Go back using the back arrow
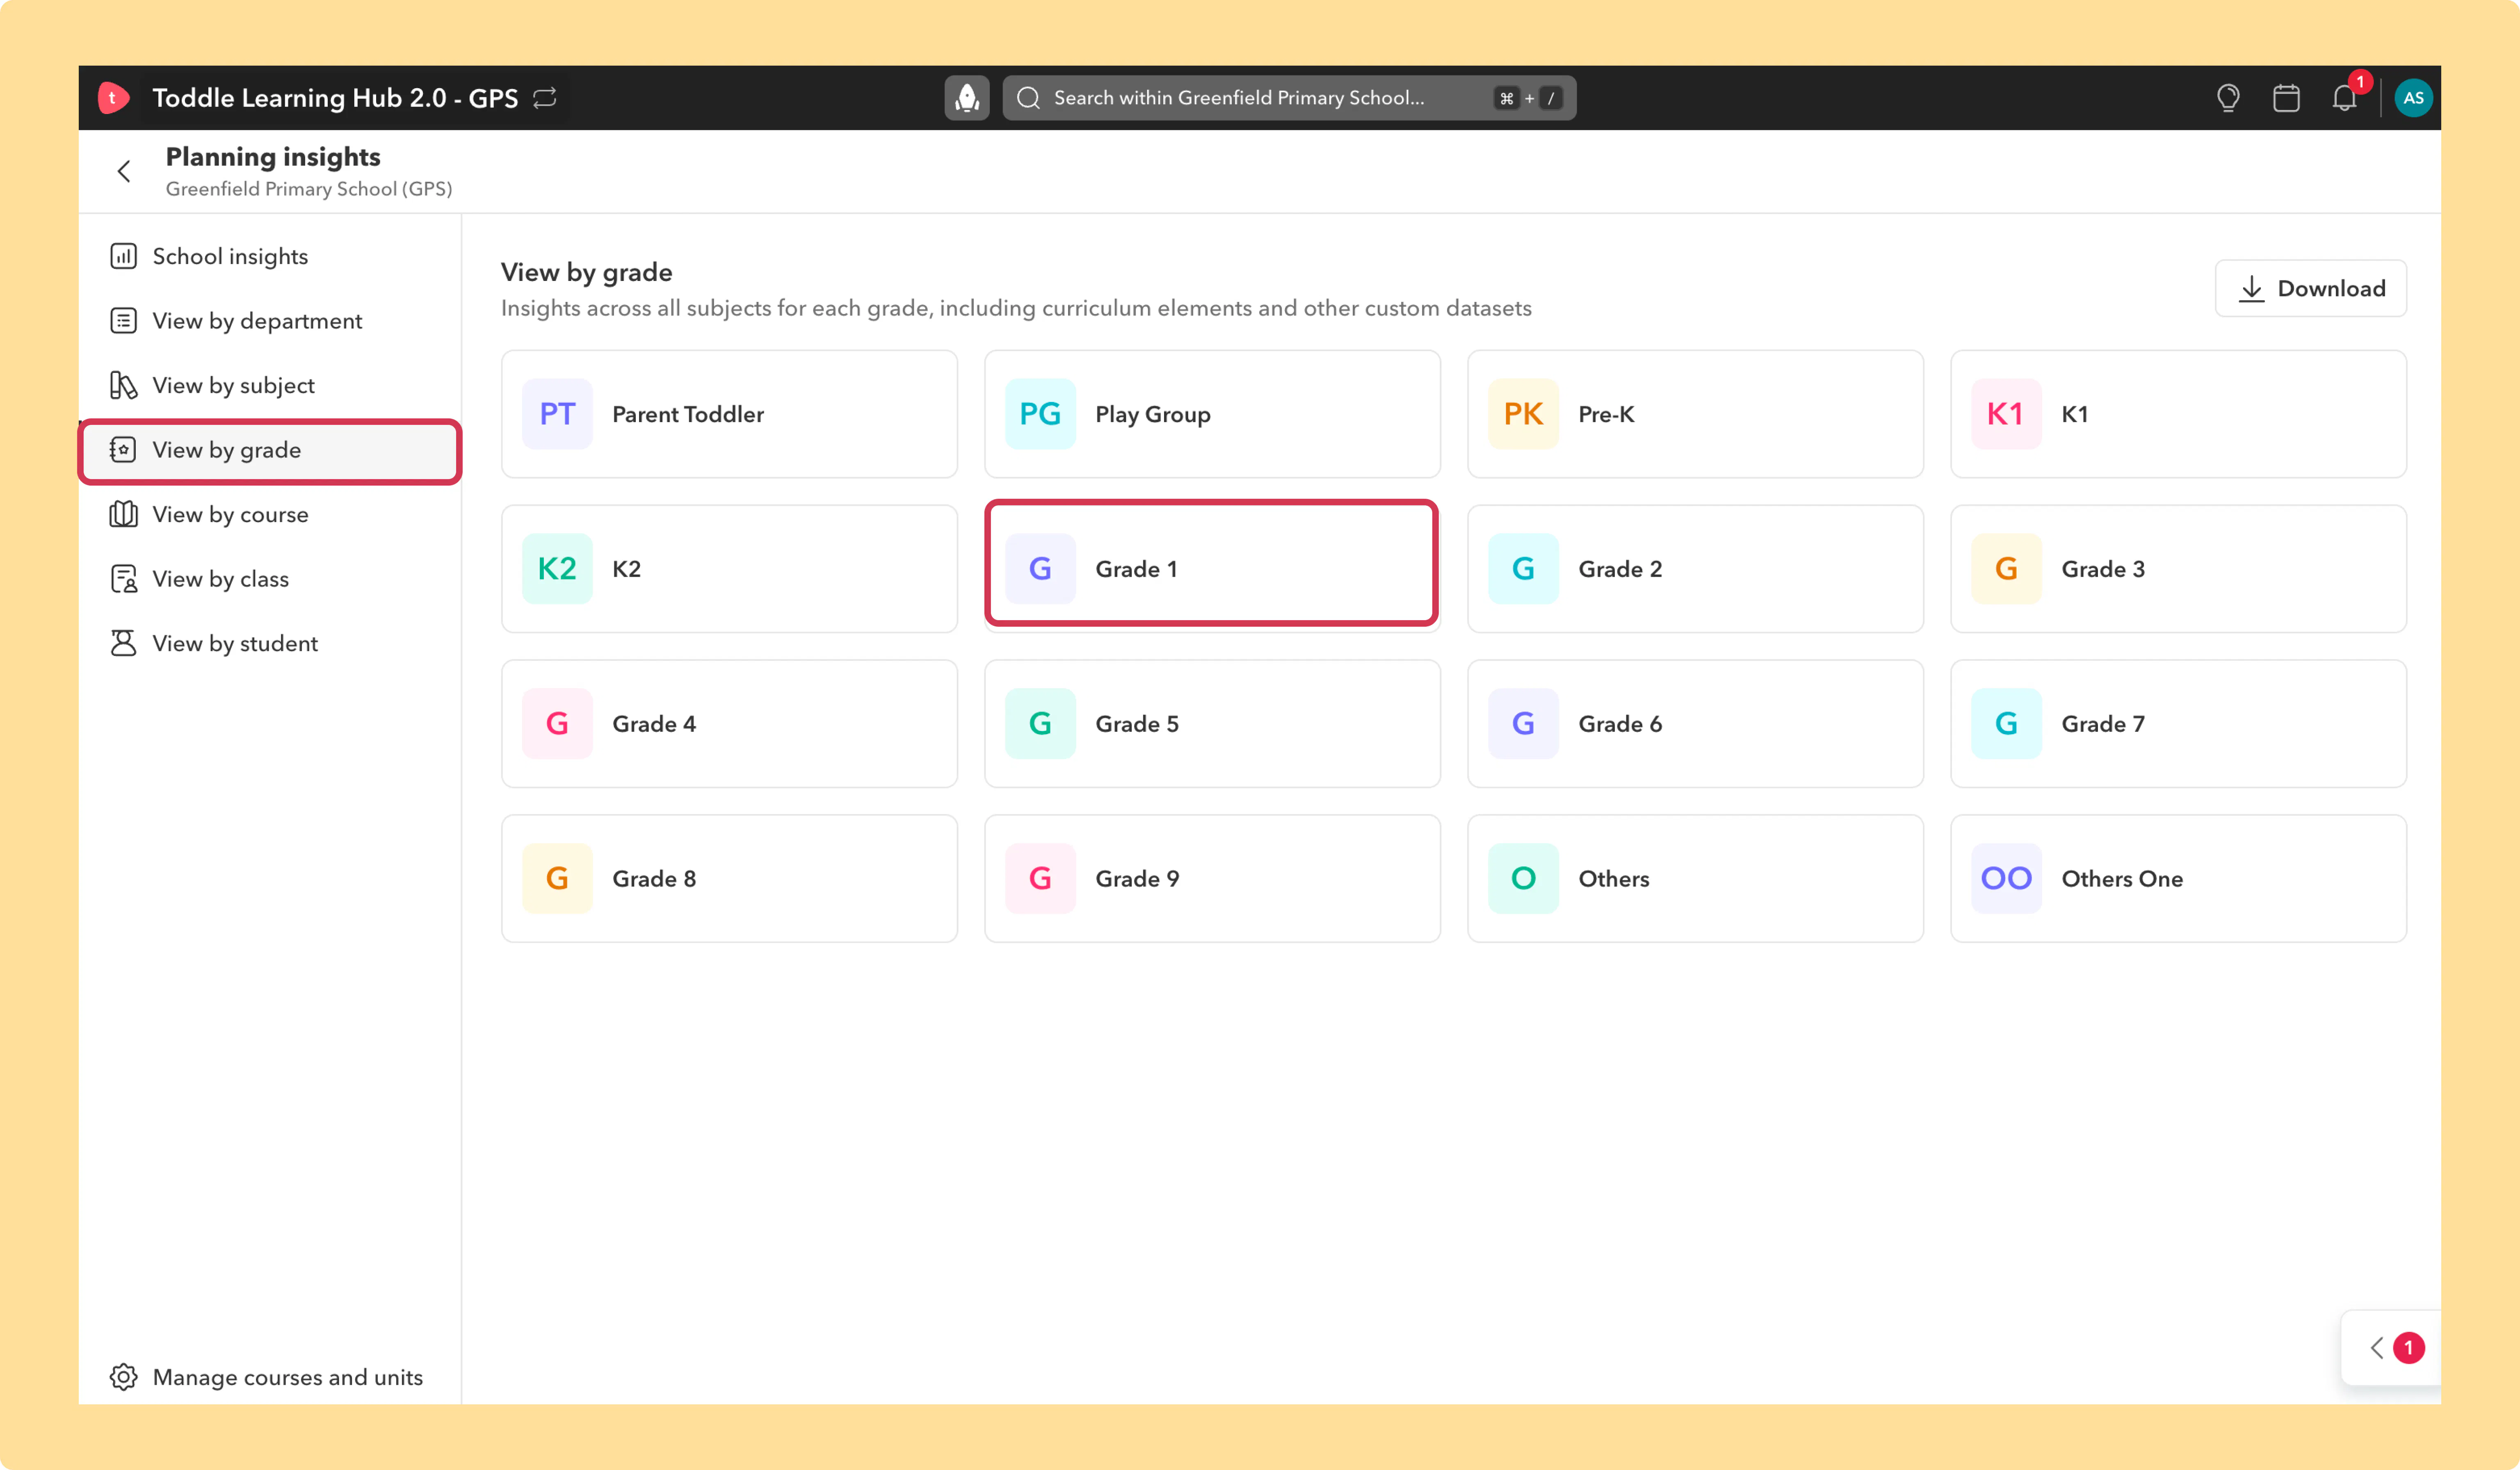Screen dimensions: 2520x1470 (x=124, y=171)
